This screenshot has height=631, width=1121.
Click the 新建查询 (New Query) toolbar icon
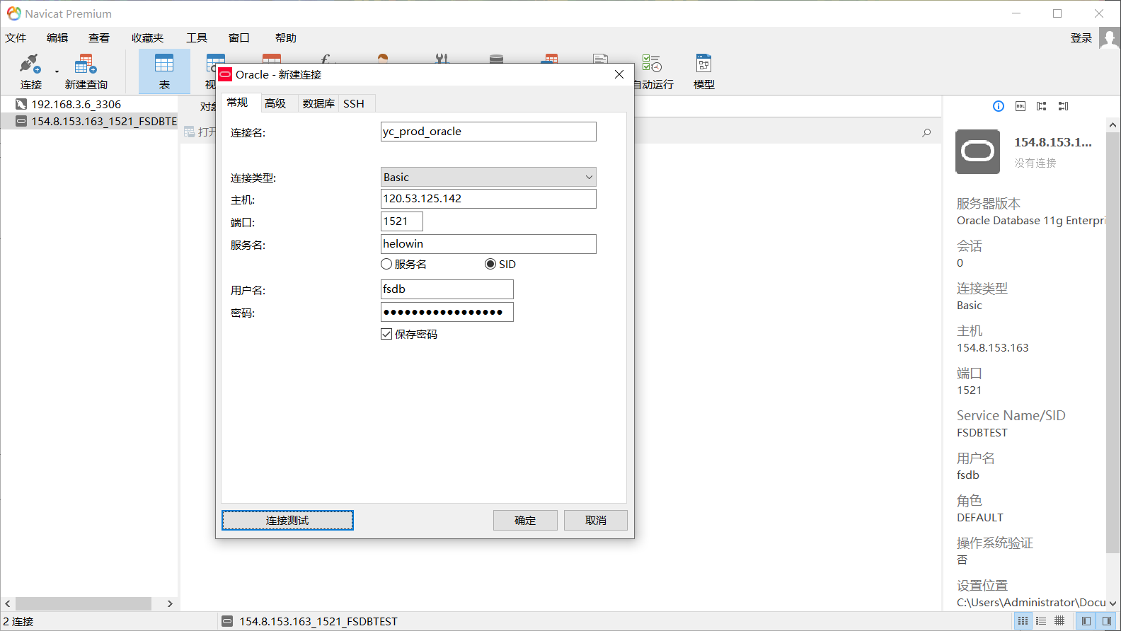86,71
